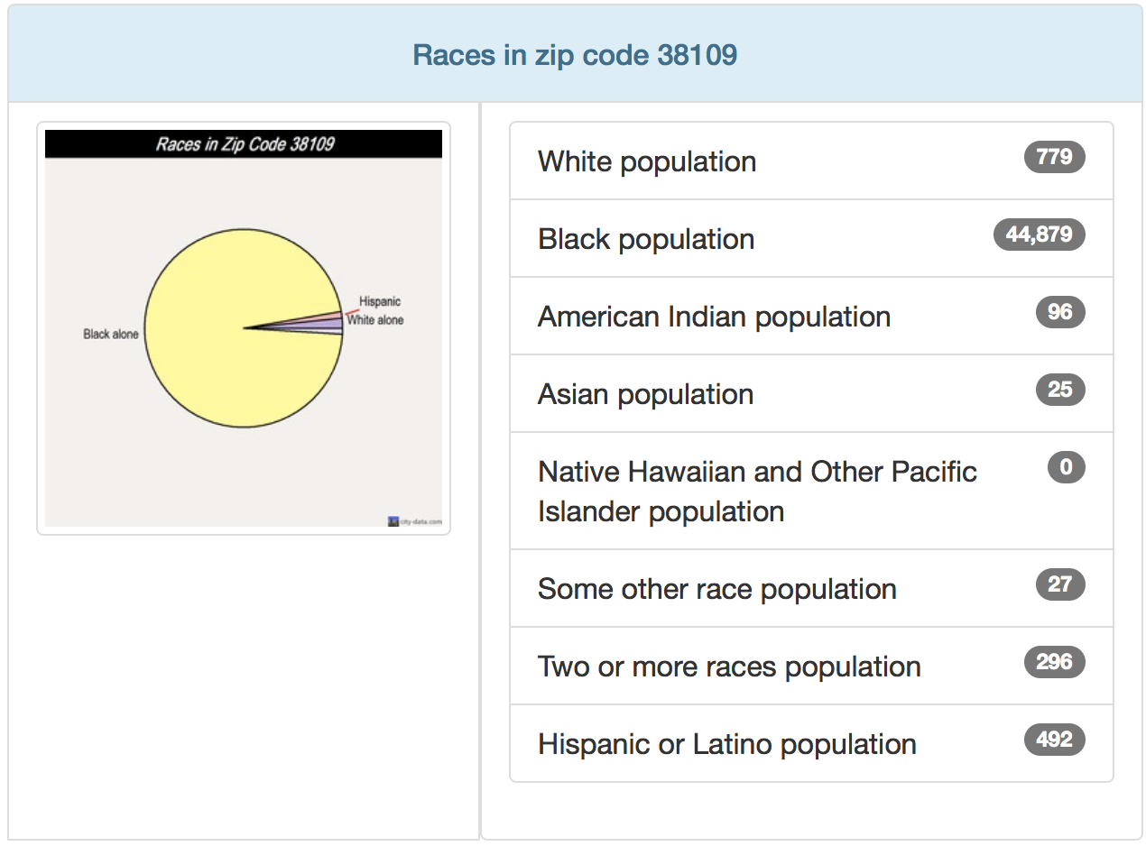This screenshot has height=846, width=1146.
Task: Click the Some other race badge 27
Action: (x=1059, y=585)
